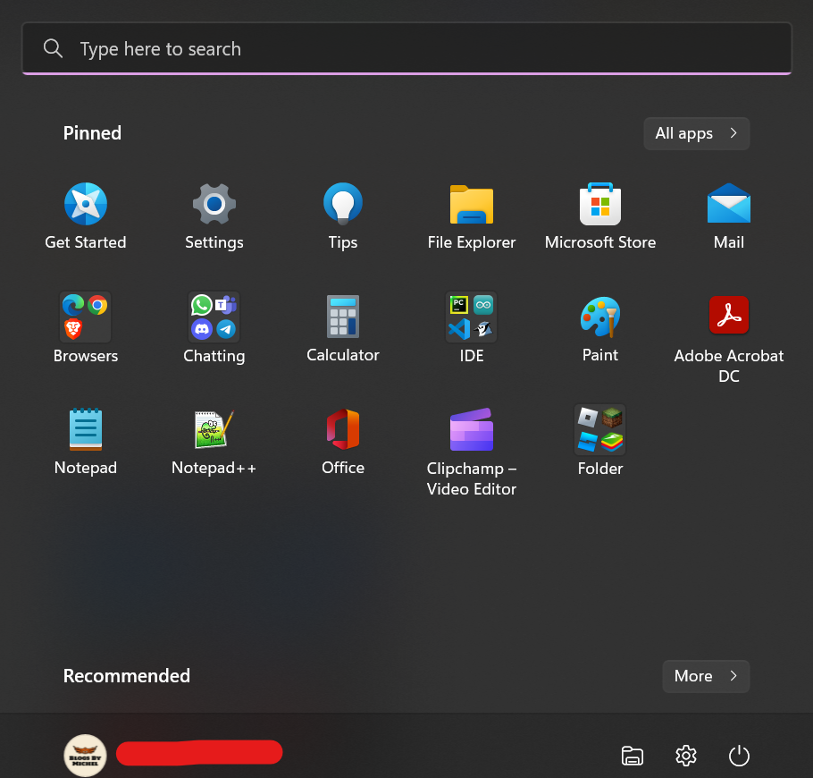Open Settings gear in bottom bar

click(x=685, y=756)
